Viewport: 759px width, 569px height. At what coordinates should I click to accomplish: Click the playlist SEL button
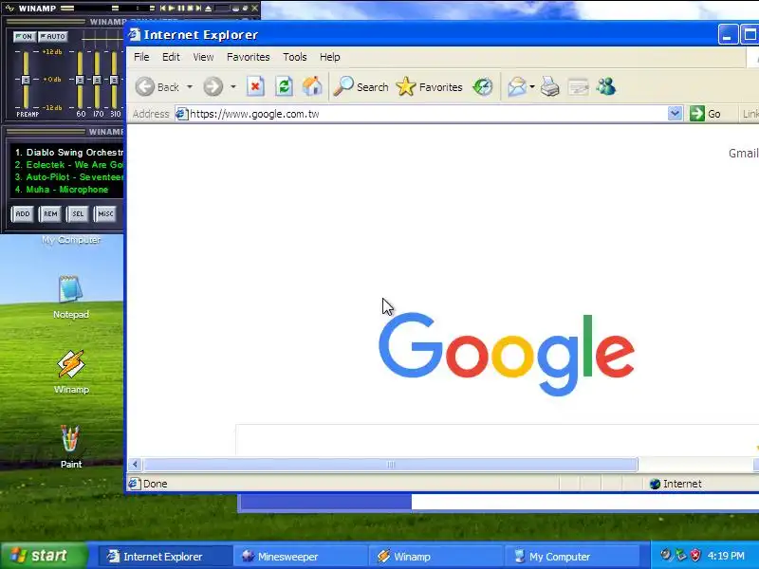pos(78,214)
